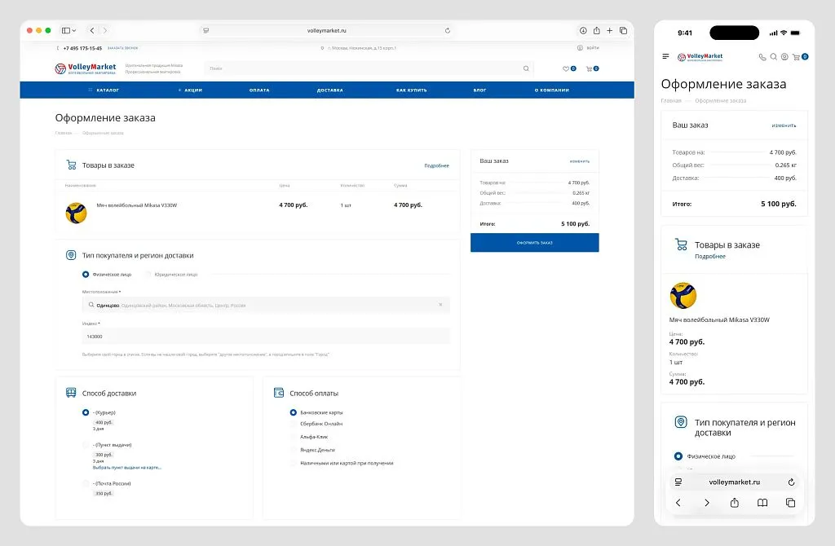Open the mobile user account icon
The width and height of the screenshot is (835, 546).
[x=784, y=57]
